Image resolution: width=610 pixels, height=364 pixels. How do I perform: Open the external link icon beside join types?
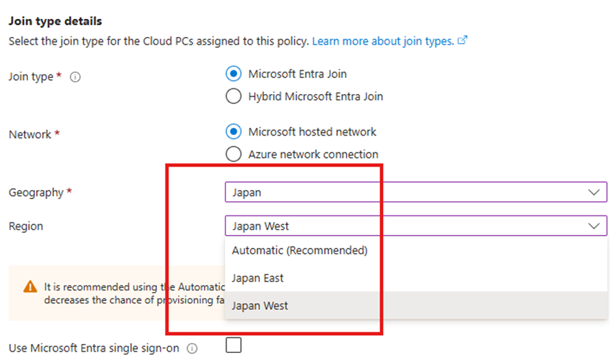[x=463, y=41]
